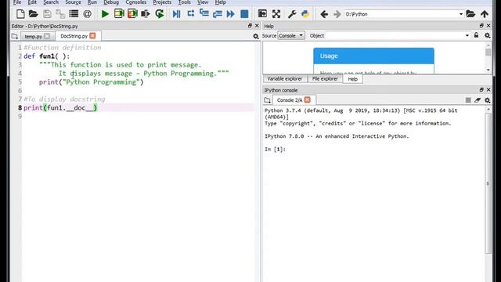Run the current line in debugger
The width and height of the screenshot is (501, 282).
(x=191, y=14)
